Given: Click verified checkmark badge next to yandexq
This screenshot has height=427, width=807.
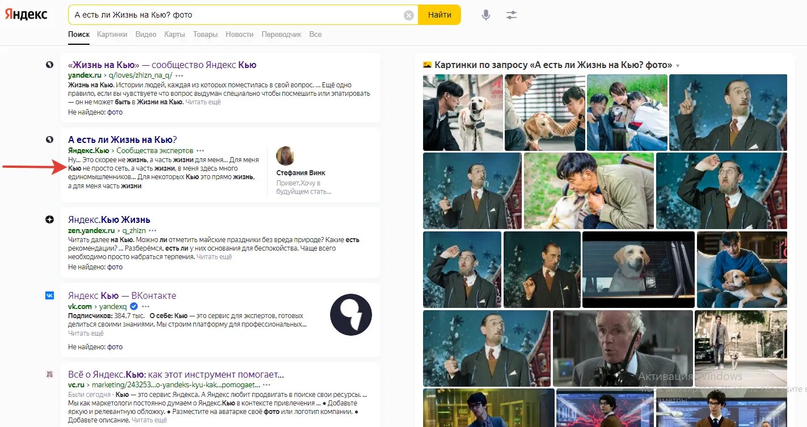Looking at the screenshot, I should pyautogui.click(x=134, y=306).
